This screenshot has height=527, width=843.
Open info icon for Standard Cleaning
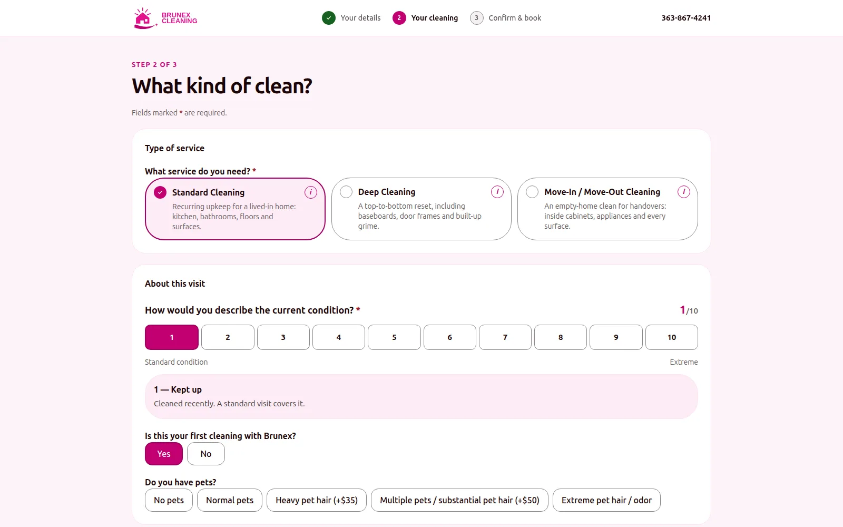point(311,192)
